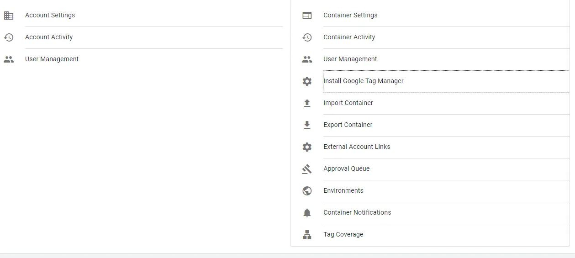Click the bell icon for Container Notifications
Image resolution: width=575 pixels, height=258 pixels.
tap(307, 213)
